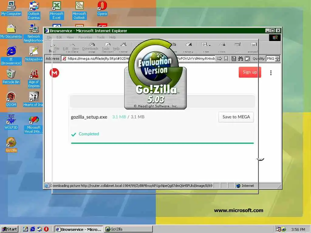Screen dimensions: 311x233
Task: Click the bookmark icon beside address bar
Action: [226, 59]
